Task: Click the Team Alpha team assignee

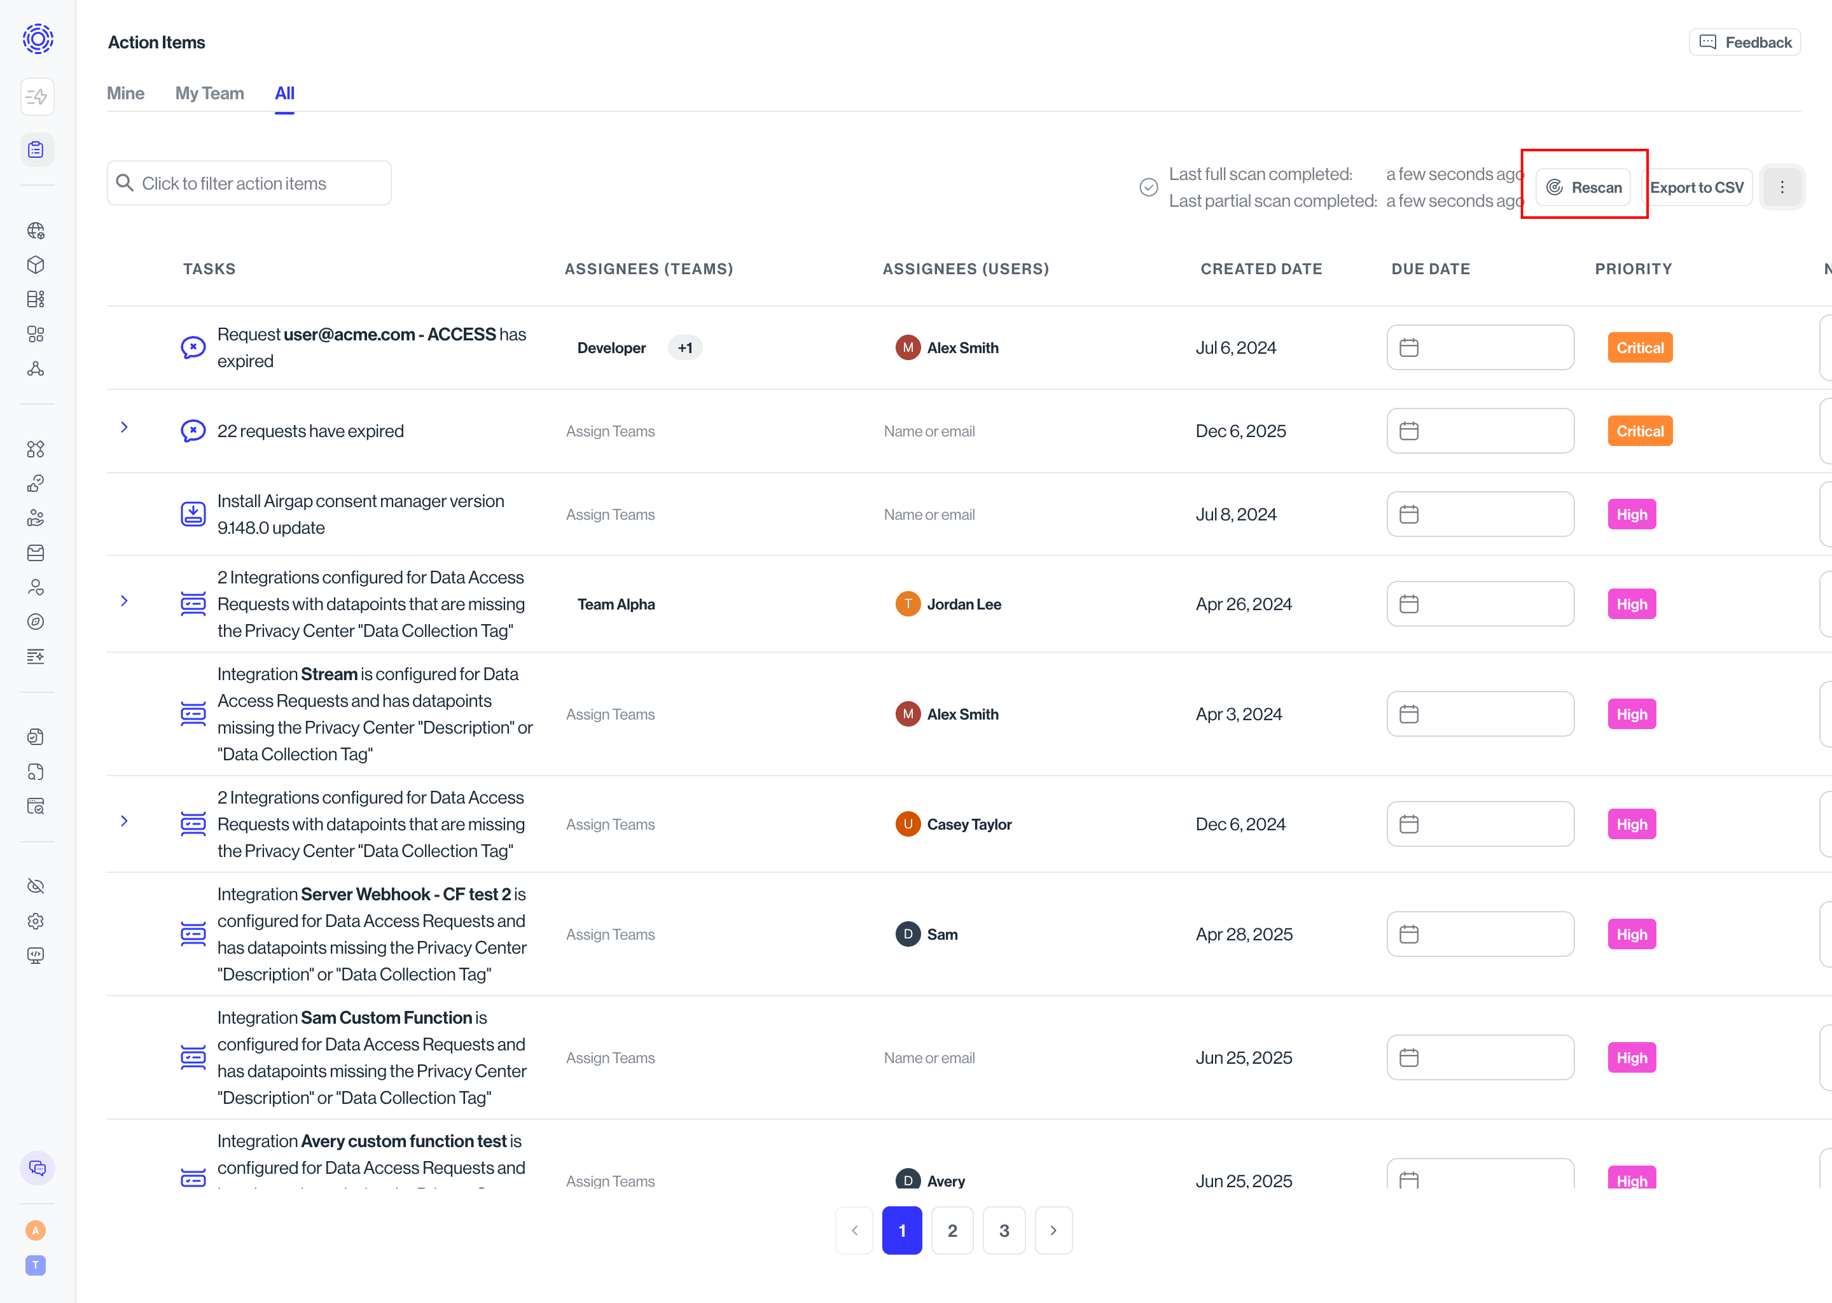Action: 616,604
